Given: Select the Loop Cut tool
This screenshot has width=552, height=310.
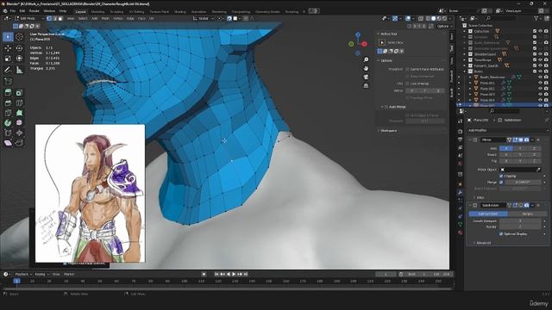Looking at the screenshot, I should pos(19,103).
